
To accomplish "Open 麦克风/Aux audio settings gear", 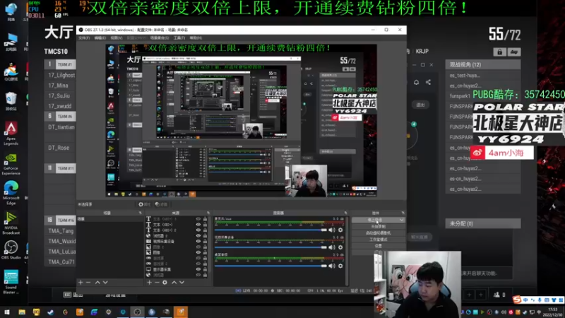I will pyautogui.click(x=340, y=230).
